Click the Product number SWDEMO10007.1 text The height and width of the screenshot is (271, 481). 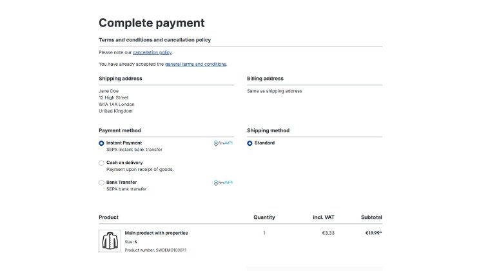(x=155, y=250)
